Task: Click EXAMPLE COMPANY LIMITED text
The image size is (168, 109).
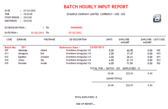Action: (83, 14)
